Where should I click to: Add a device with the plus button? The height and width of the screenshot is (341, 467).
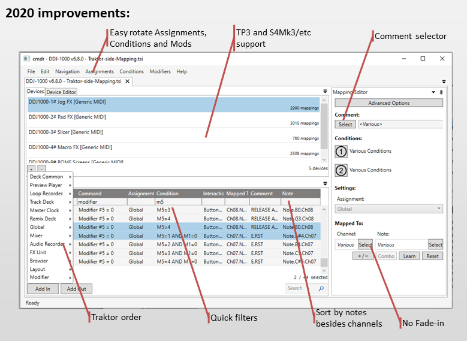(x=31, y=168)
